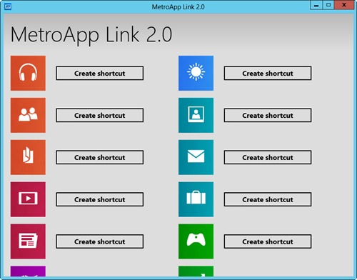Click the Xbox Games controller tile icon
Viewport: 357px width, 280px height.
(196, 241)
